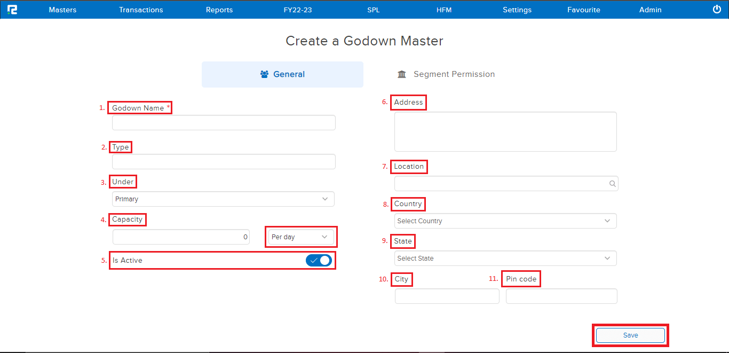Open the Reports menu
Viewport: 729px width, 353px height.
[219, 10]
